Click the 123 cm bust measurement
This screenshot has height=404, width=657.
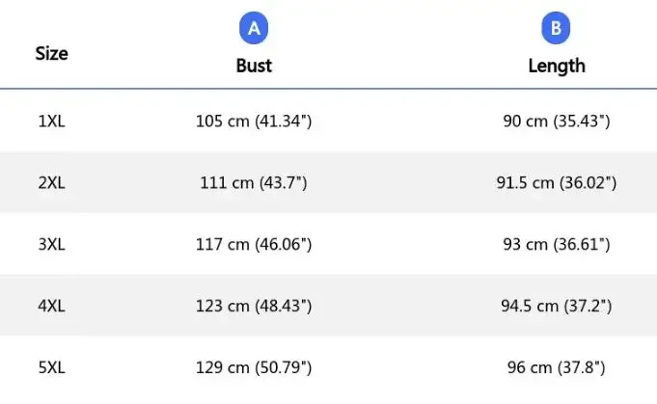click(x=254, y=307)
